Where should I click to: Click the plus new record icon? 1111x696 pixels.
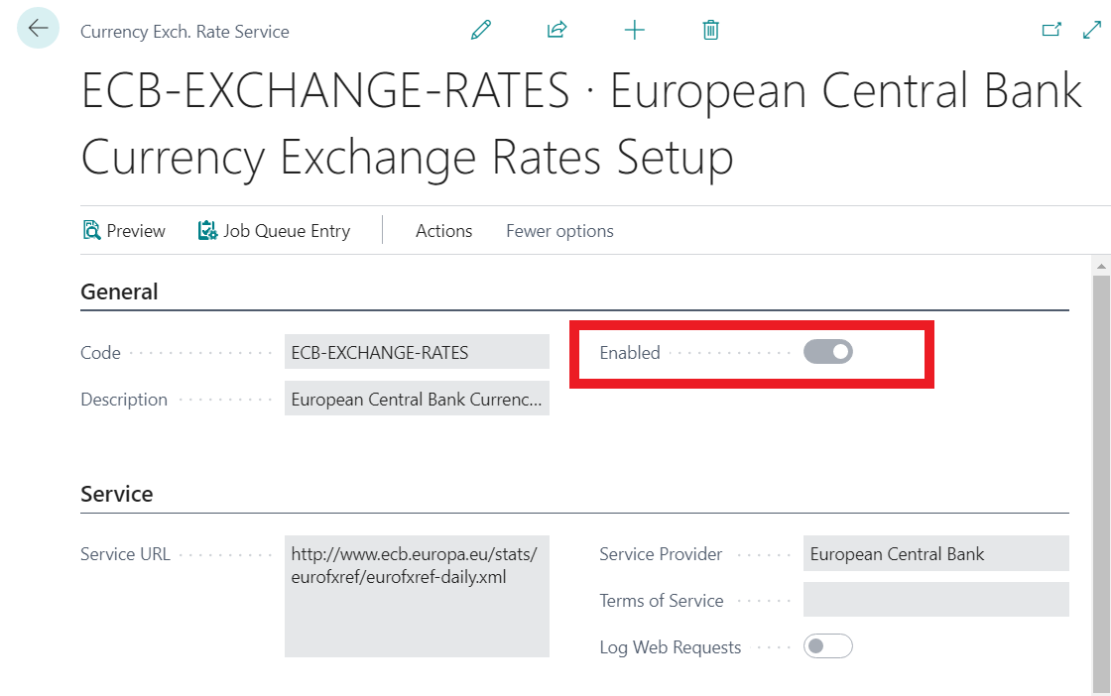pos(635,30)
